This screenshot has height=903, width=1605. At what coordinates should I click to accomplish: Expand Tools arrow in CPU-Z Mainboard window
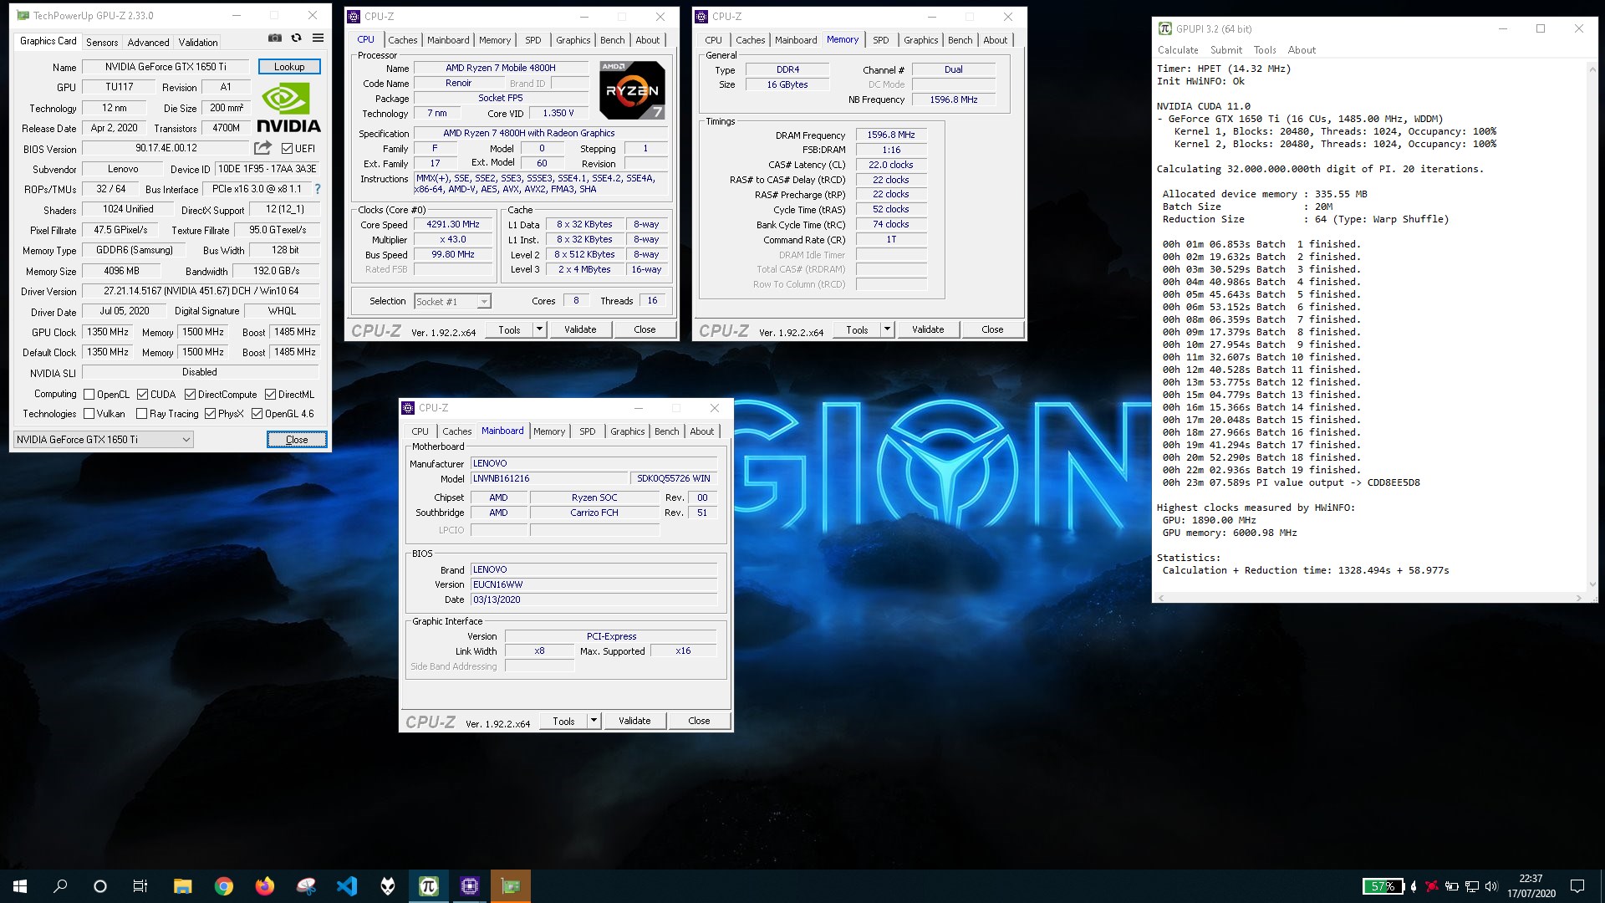pyautogui.click(x=594, y=721)
